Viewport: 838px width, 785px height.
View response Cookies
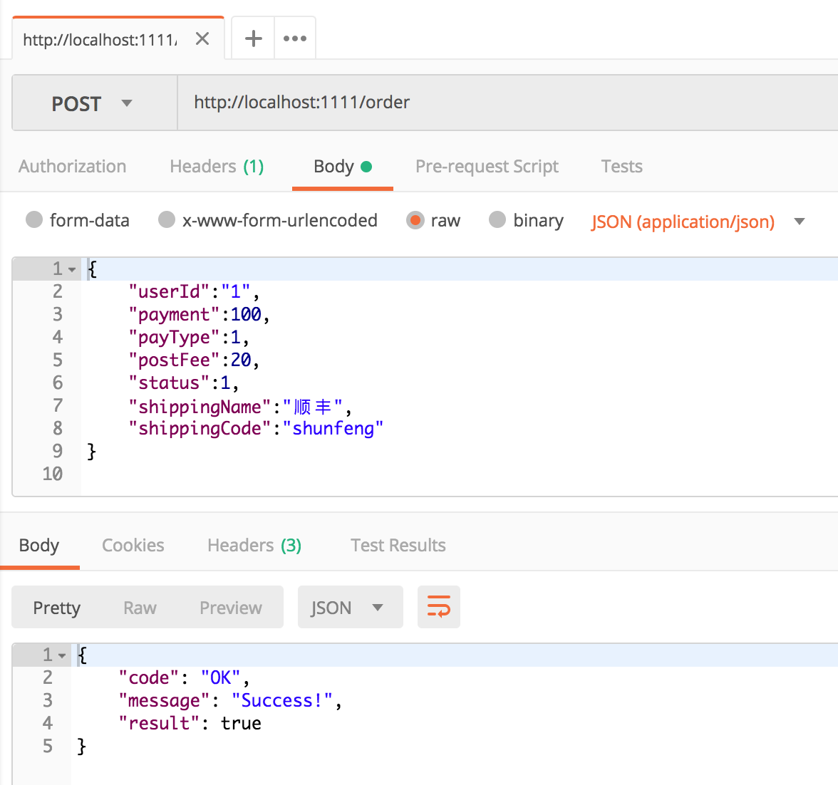[x=133, y=545]
